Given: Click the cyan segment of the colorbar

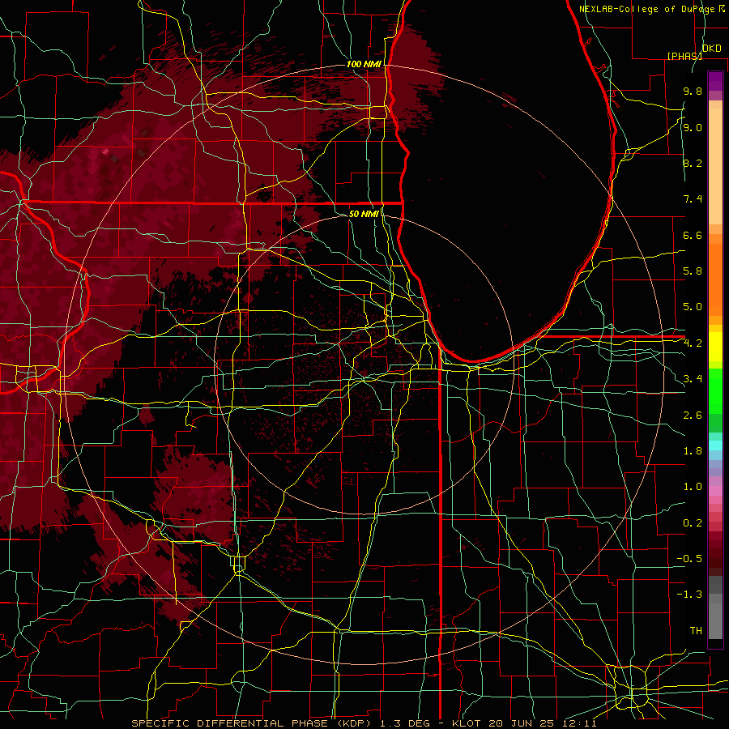Looking at the screenshot, I should click(715, 445).
